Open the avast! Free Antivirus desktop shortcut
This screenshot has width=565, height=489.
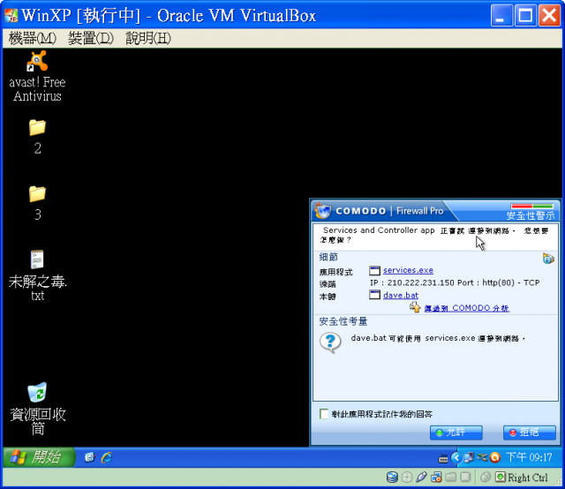(37, 76)
